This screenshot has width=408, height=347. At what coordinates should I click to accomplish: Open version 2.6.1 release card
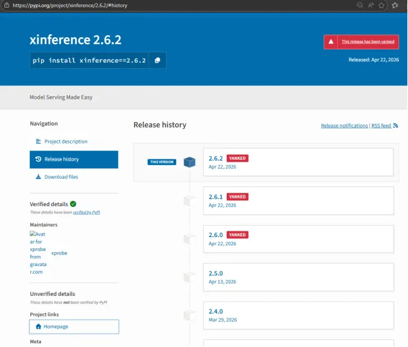tap(299, 201)
